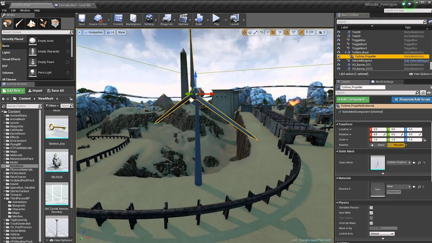Select the Paint mode brush icon
Viewport: 432px width, 243px height.
[19, 23]
